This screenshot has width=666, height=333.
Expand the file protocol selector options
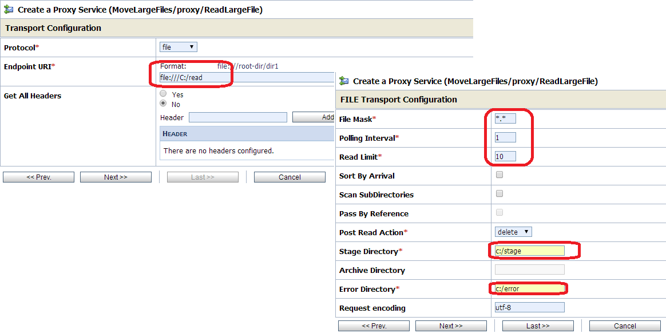pos(191,47)
